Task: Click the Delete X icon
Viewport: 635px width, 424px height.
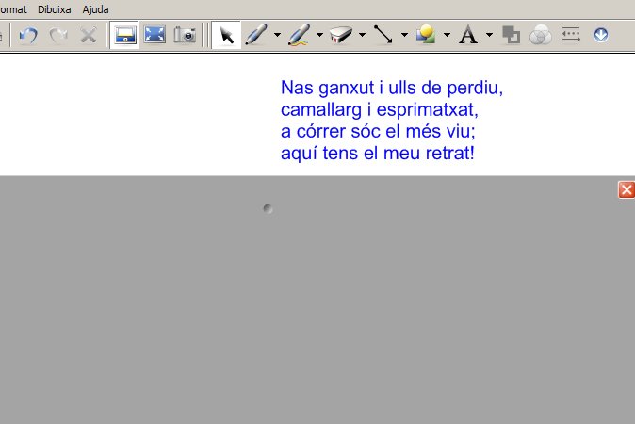Action: tap(89, 35)
